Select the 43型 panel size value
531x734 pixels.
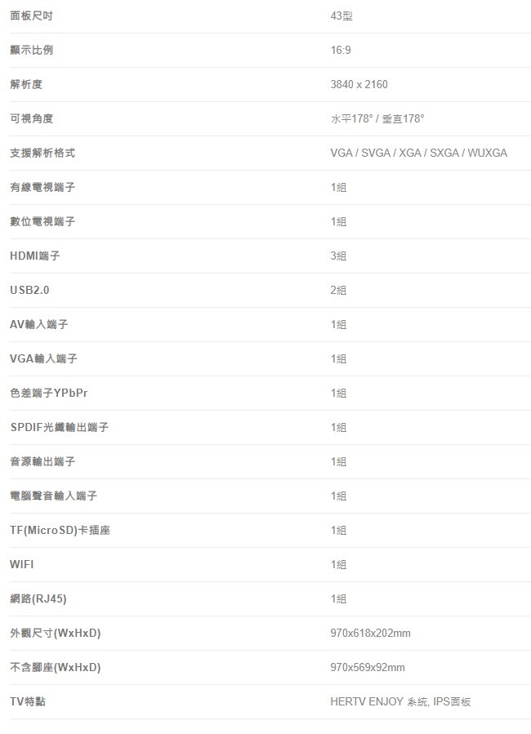click(x=341, y=16)
